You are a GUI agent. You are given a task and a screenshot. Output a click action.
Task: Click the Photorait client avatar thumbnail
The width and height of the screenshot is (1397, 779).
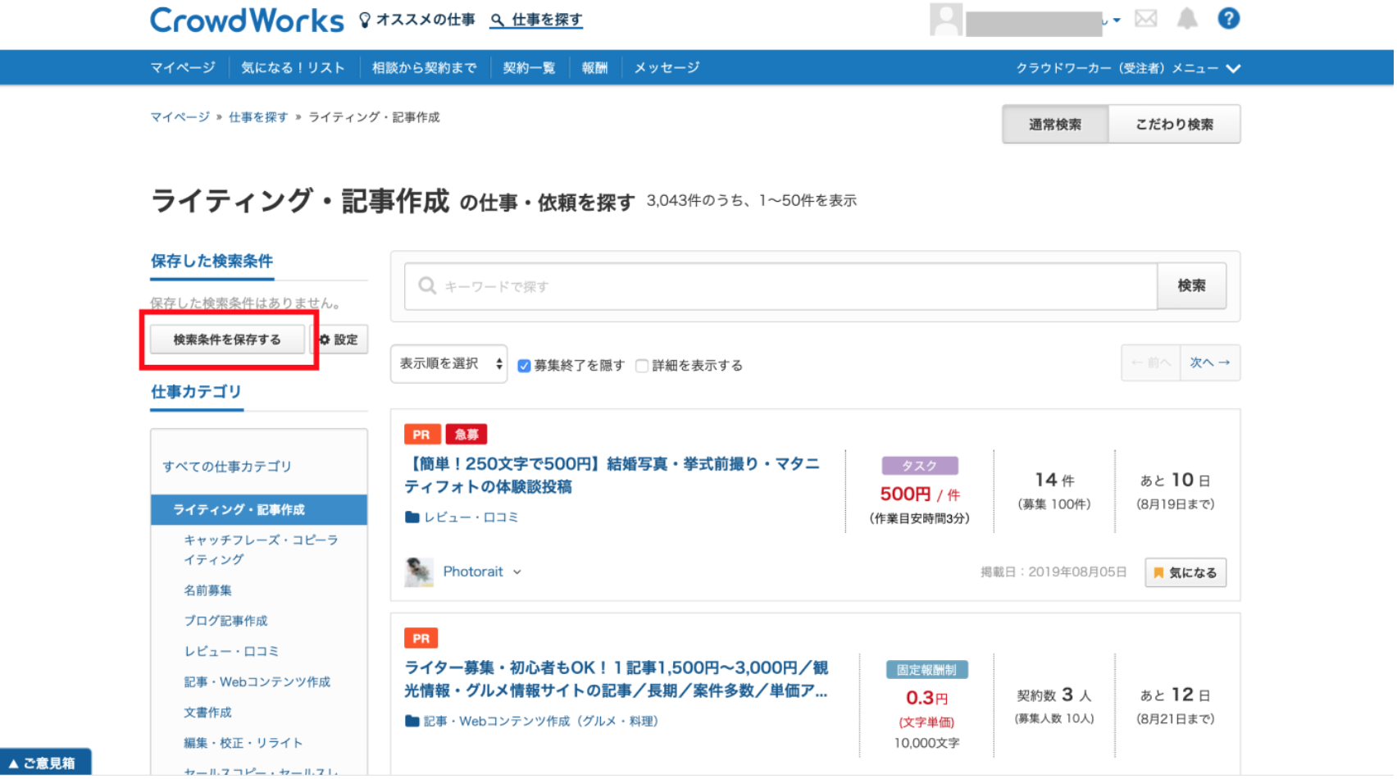click(x=419, y=572)
